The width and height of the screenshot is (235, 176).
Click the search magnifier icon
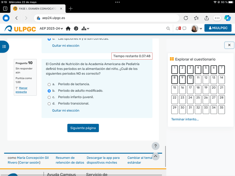168,29
